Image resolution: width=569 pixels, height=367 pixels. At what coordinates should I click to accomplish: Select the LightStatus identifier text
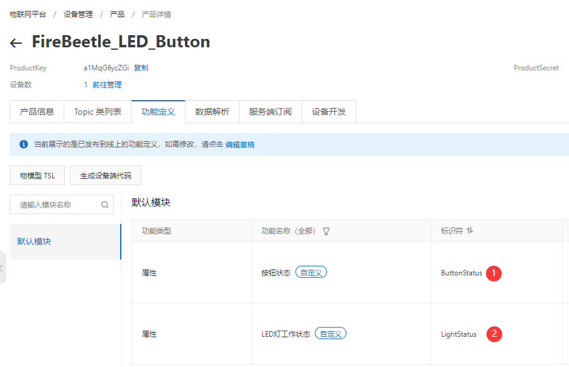point(459,334)
